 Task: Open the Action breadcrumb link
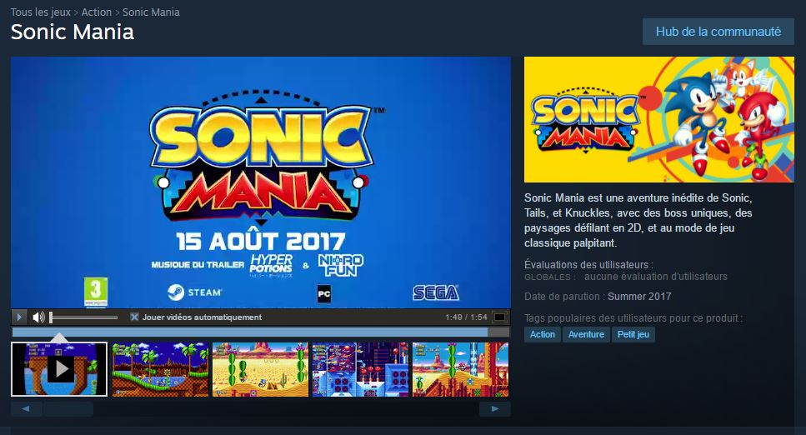pos(97,12)
